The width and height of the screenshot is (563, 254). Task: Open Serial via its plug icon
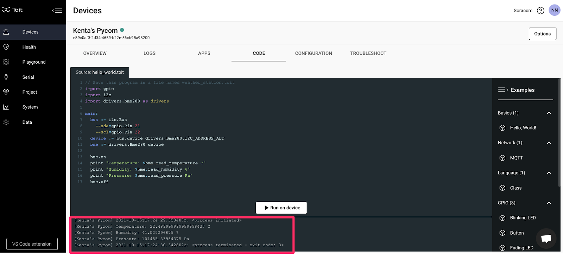6,77
